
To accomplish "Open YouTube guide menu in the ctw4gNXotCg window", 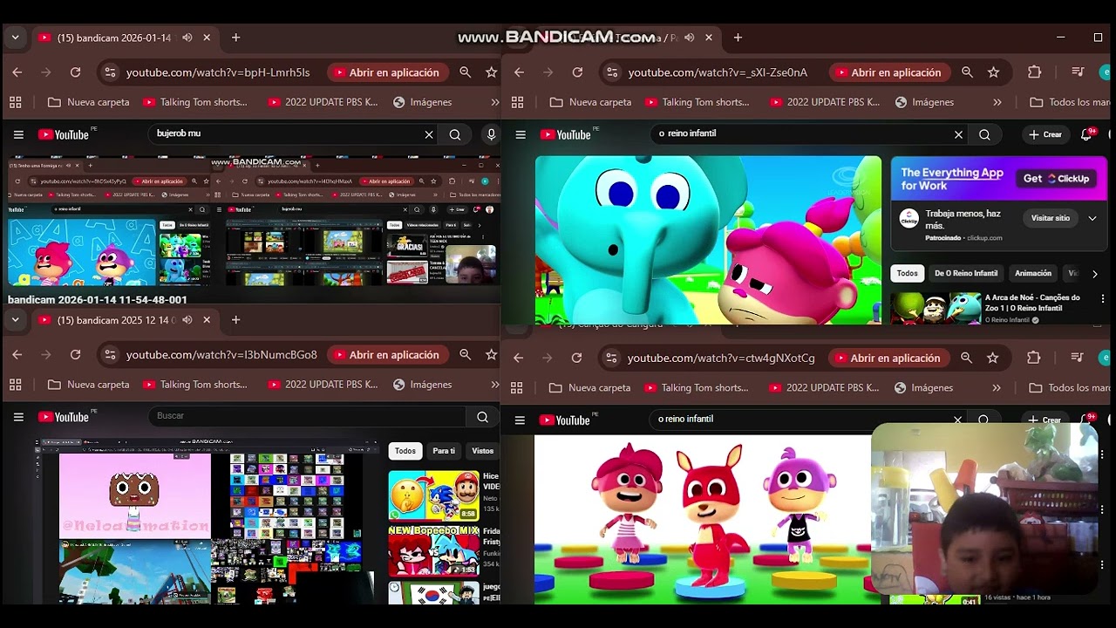I will point(521,420).
